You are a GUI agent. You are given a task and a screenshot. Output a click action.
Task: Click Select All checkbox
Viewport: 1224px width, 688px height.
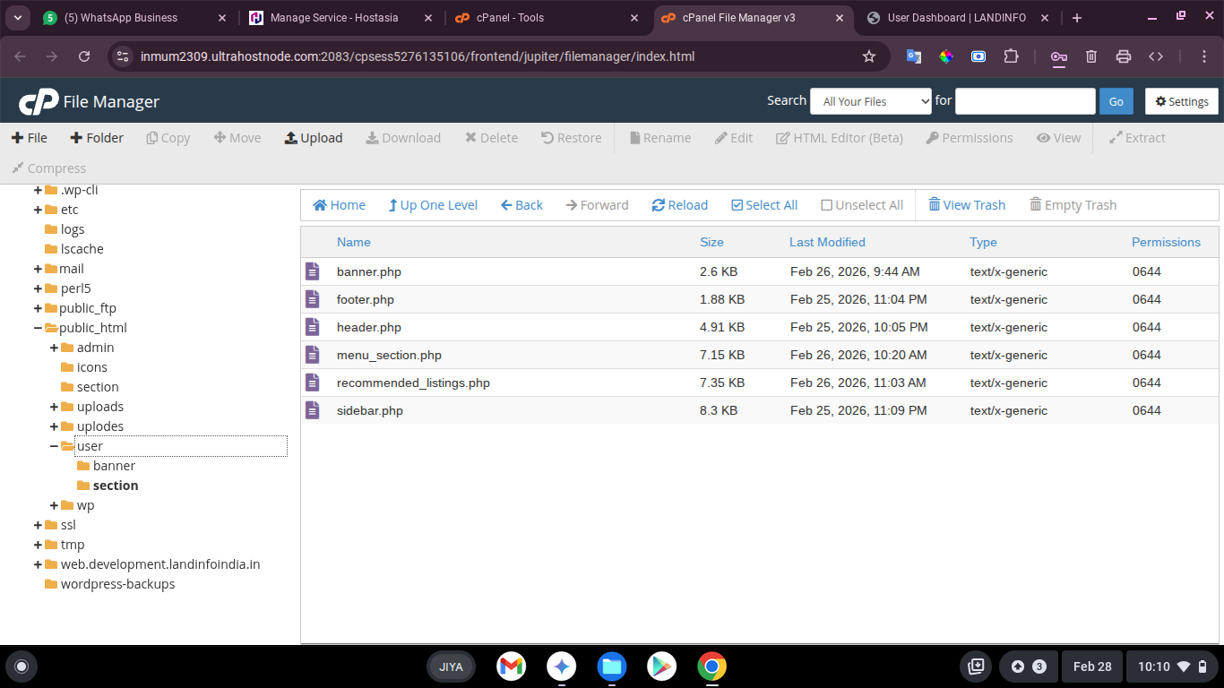click(737, 205)
